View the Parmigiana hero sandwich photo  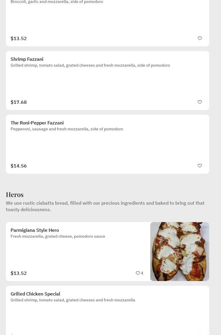[x=180, y=252]
